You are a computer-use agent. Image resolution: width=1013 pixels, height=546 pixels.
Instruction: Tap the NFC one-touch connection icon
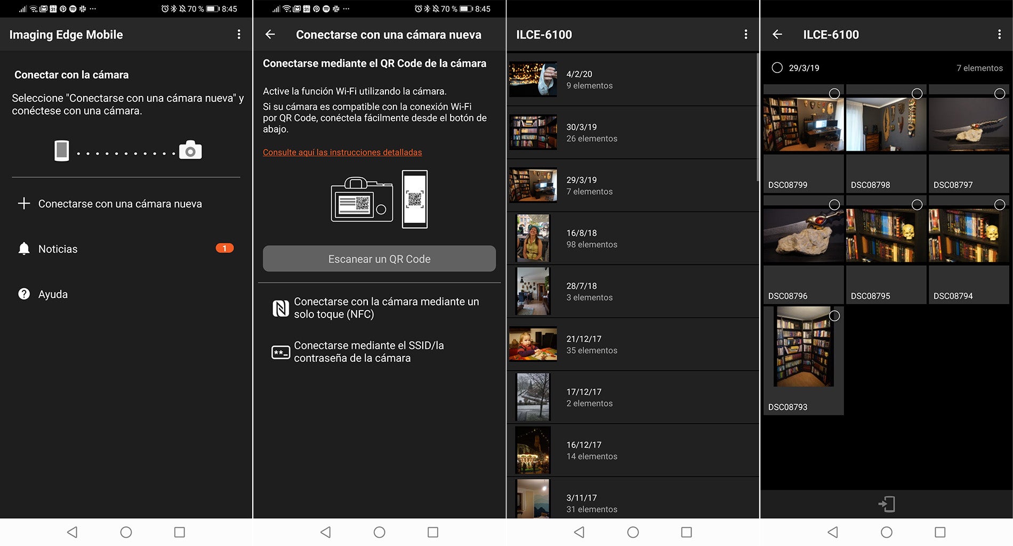click(280, 308)
